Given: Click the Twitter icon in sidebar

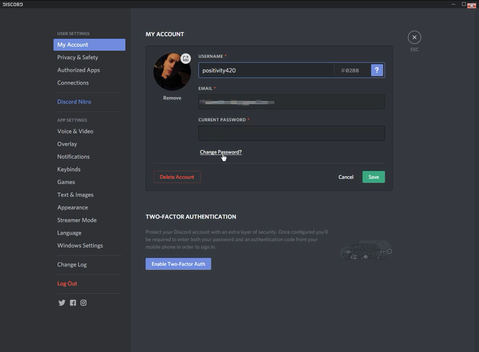Looking at the screenshot, I should 62,303.
